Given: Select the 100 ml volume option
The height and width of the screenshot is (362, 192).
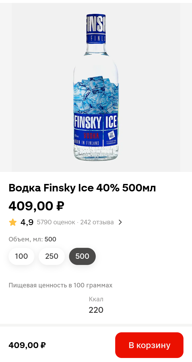Looking at the screenshot, I should 21,256.
